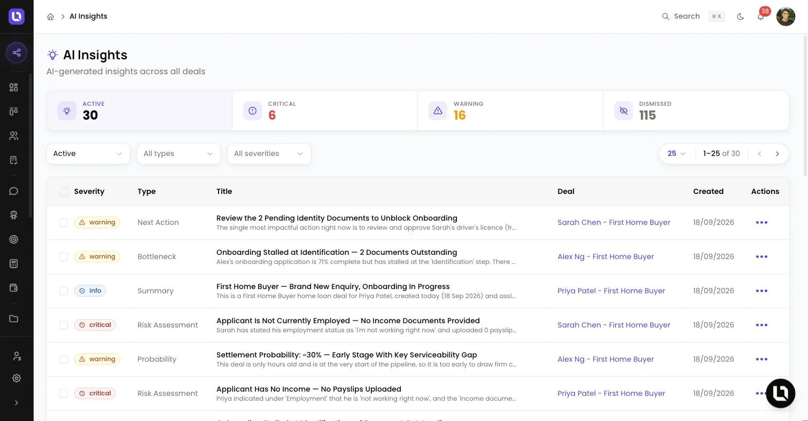Check the Review 2 Pending Identity Documents row
Image resolution: width=808 pixels, height=421 pixels.
click(64, 222)
